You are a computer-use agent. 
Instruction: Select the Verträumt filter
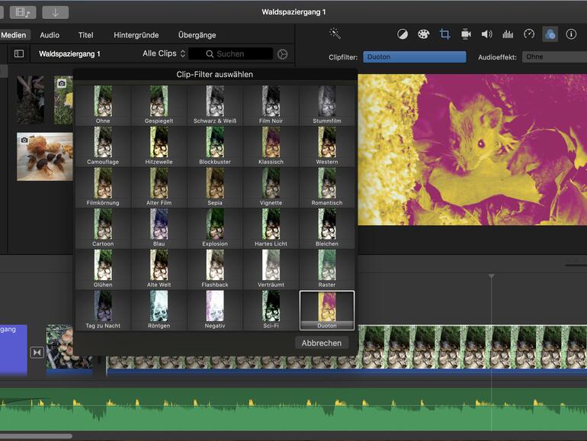[271, 269]
